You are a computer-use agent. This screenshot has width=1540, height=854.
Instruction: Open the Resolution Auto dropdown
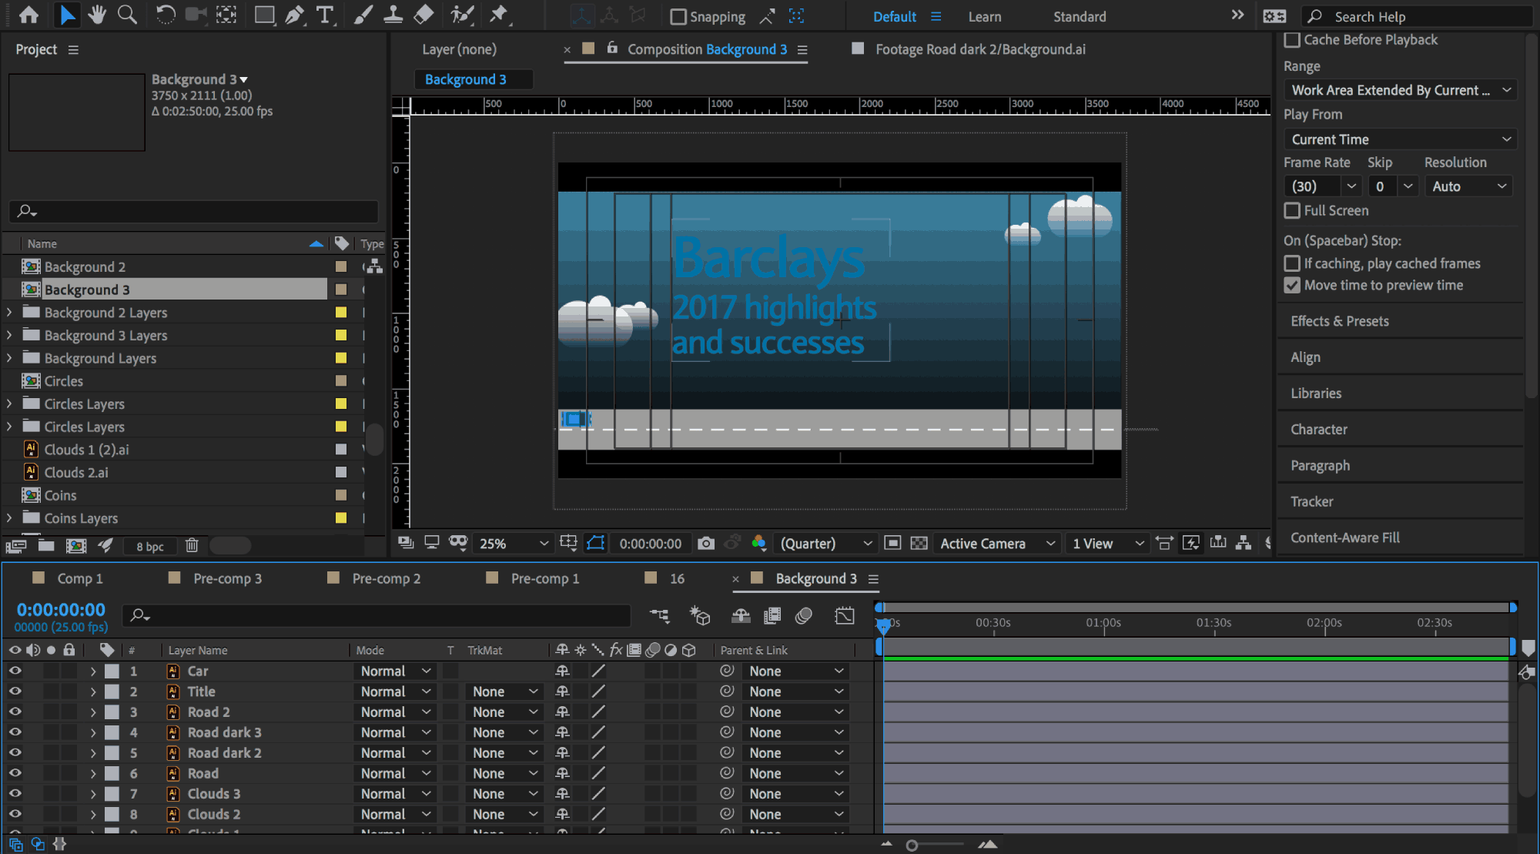[1468, 186]
